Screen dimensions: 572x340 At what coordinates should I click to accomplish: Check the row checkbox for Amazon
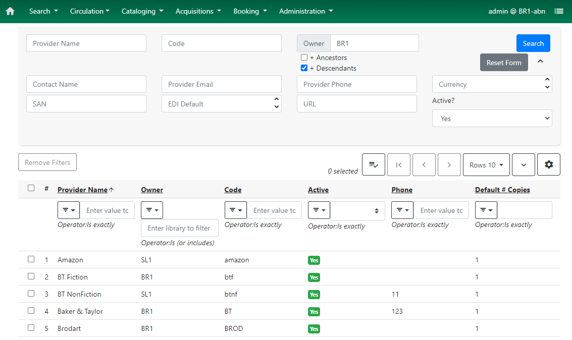point(31,259)
